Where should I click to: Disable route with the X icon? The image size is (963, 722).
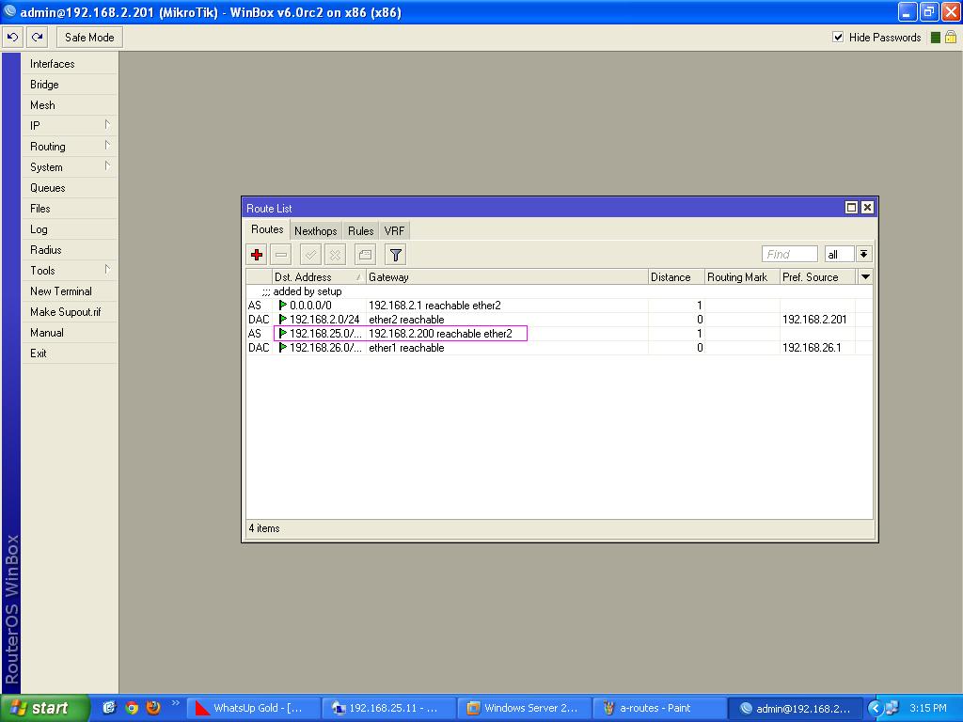pos(336,254)
